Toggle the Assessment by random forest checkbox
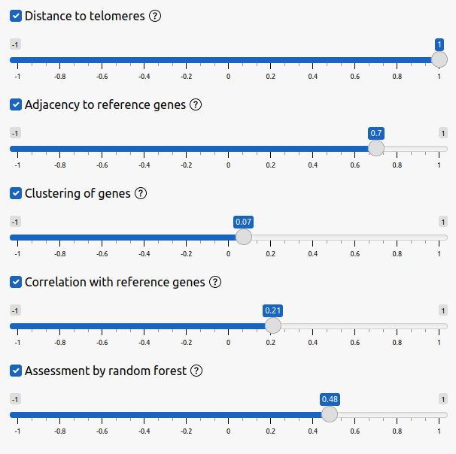 coord(16,371)
